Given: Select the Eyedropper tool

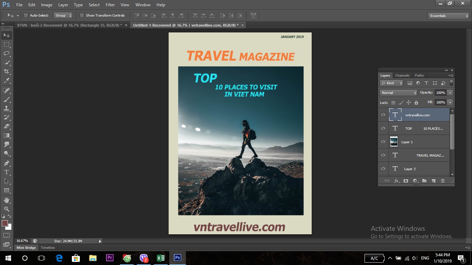Looking at the screenshot, I should pos(7,80).
